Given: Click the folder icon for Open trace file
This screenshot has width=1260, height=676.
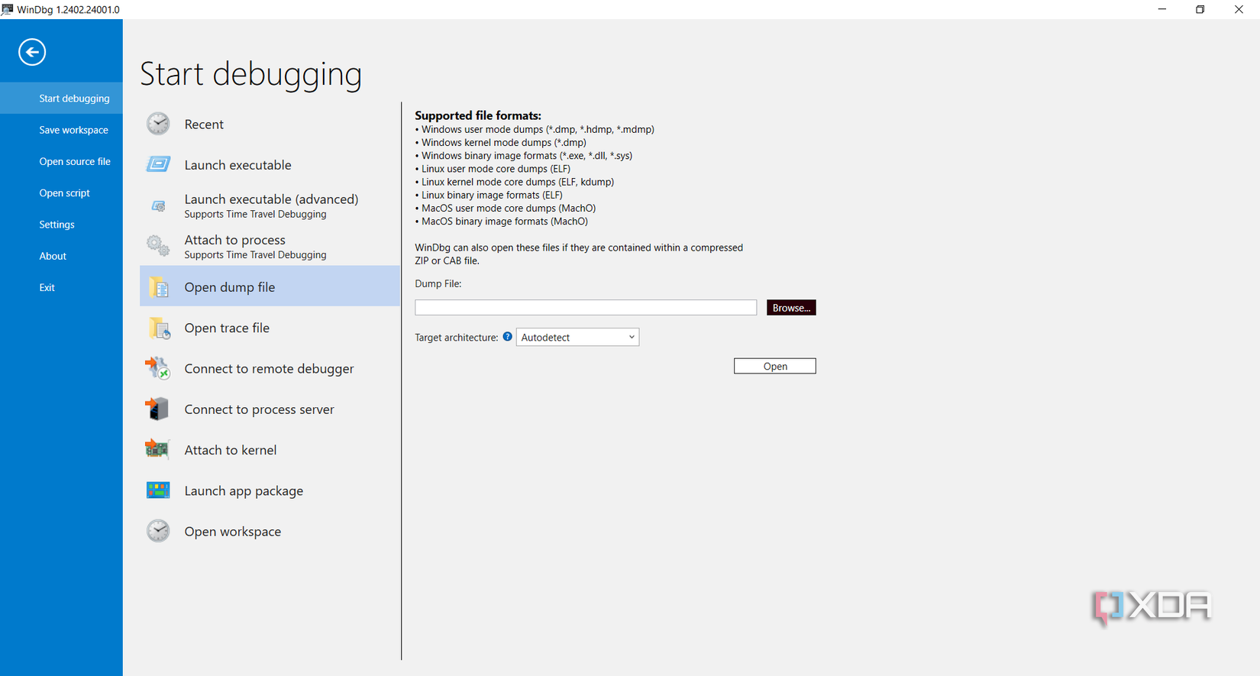Looking at the screenshot, I should pos(159,328).
